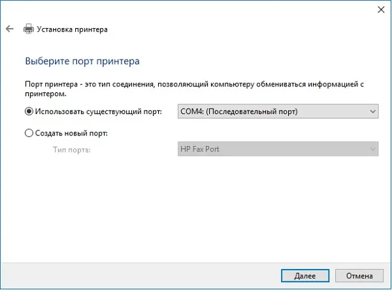Open the COM4 (Последовательный порт) combo box
The width and height of the screenshot is (392, 290).
[x=278, y=111]
